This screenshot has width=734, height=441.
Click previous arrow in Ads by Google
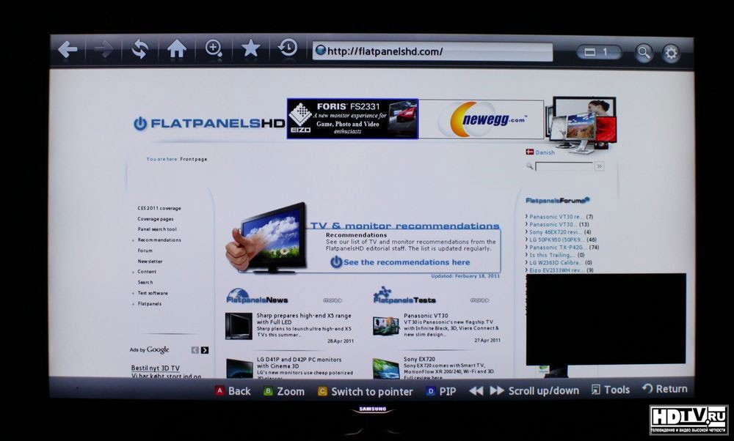tap(195, 350)
